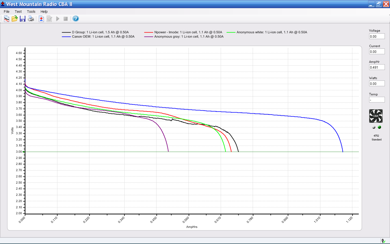Click the CBA fan icon

[376, 116]
